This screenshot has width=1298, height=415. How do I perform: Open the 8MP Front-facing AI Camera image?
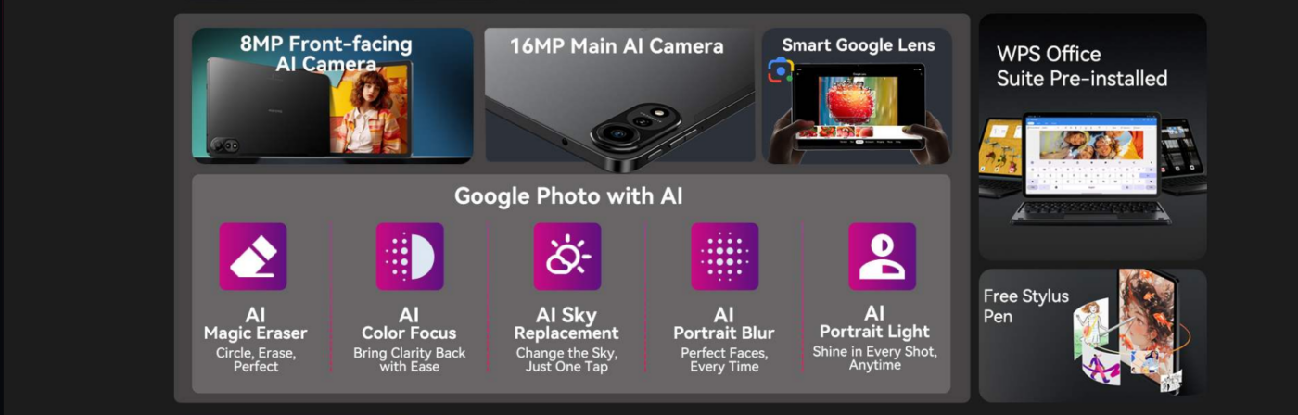click(x=333, y=95)
